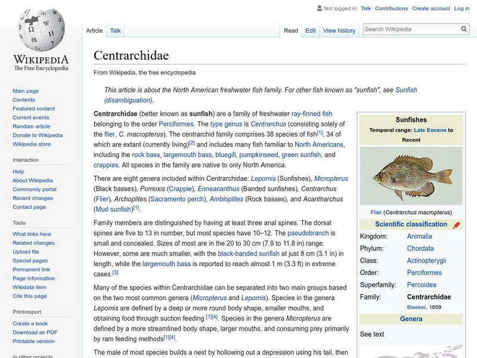The image size is (477, 358).
Task: Open Donate to Wikipedia
Action: (x=38, y=135)
